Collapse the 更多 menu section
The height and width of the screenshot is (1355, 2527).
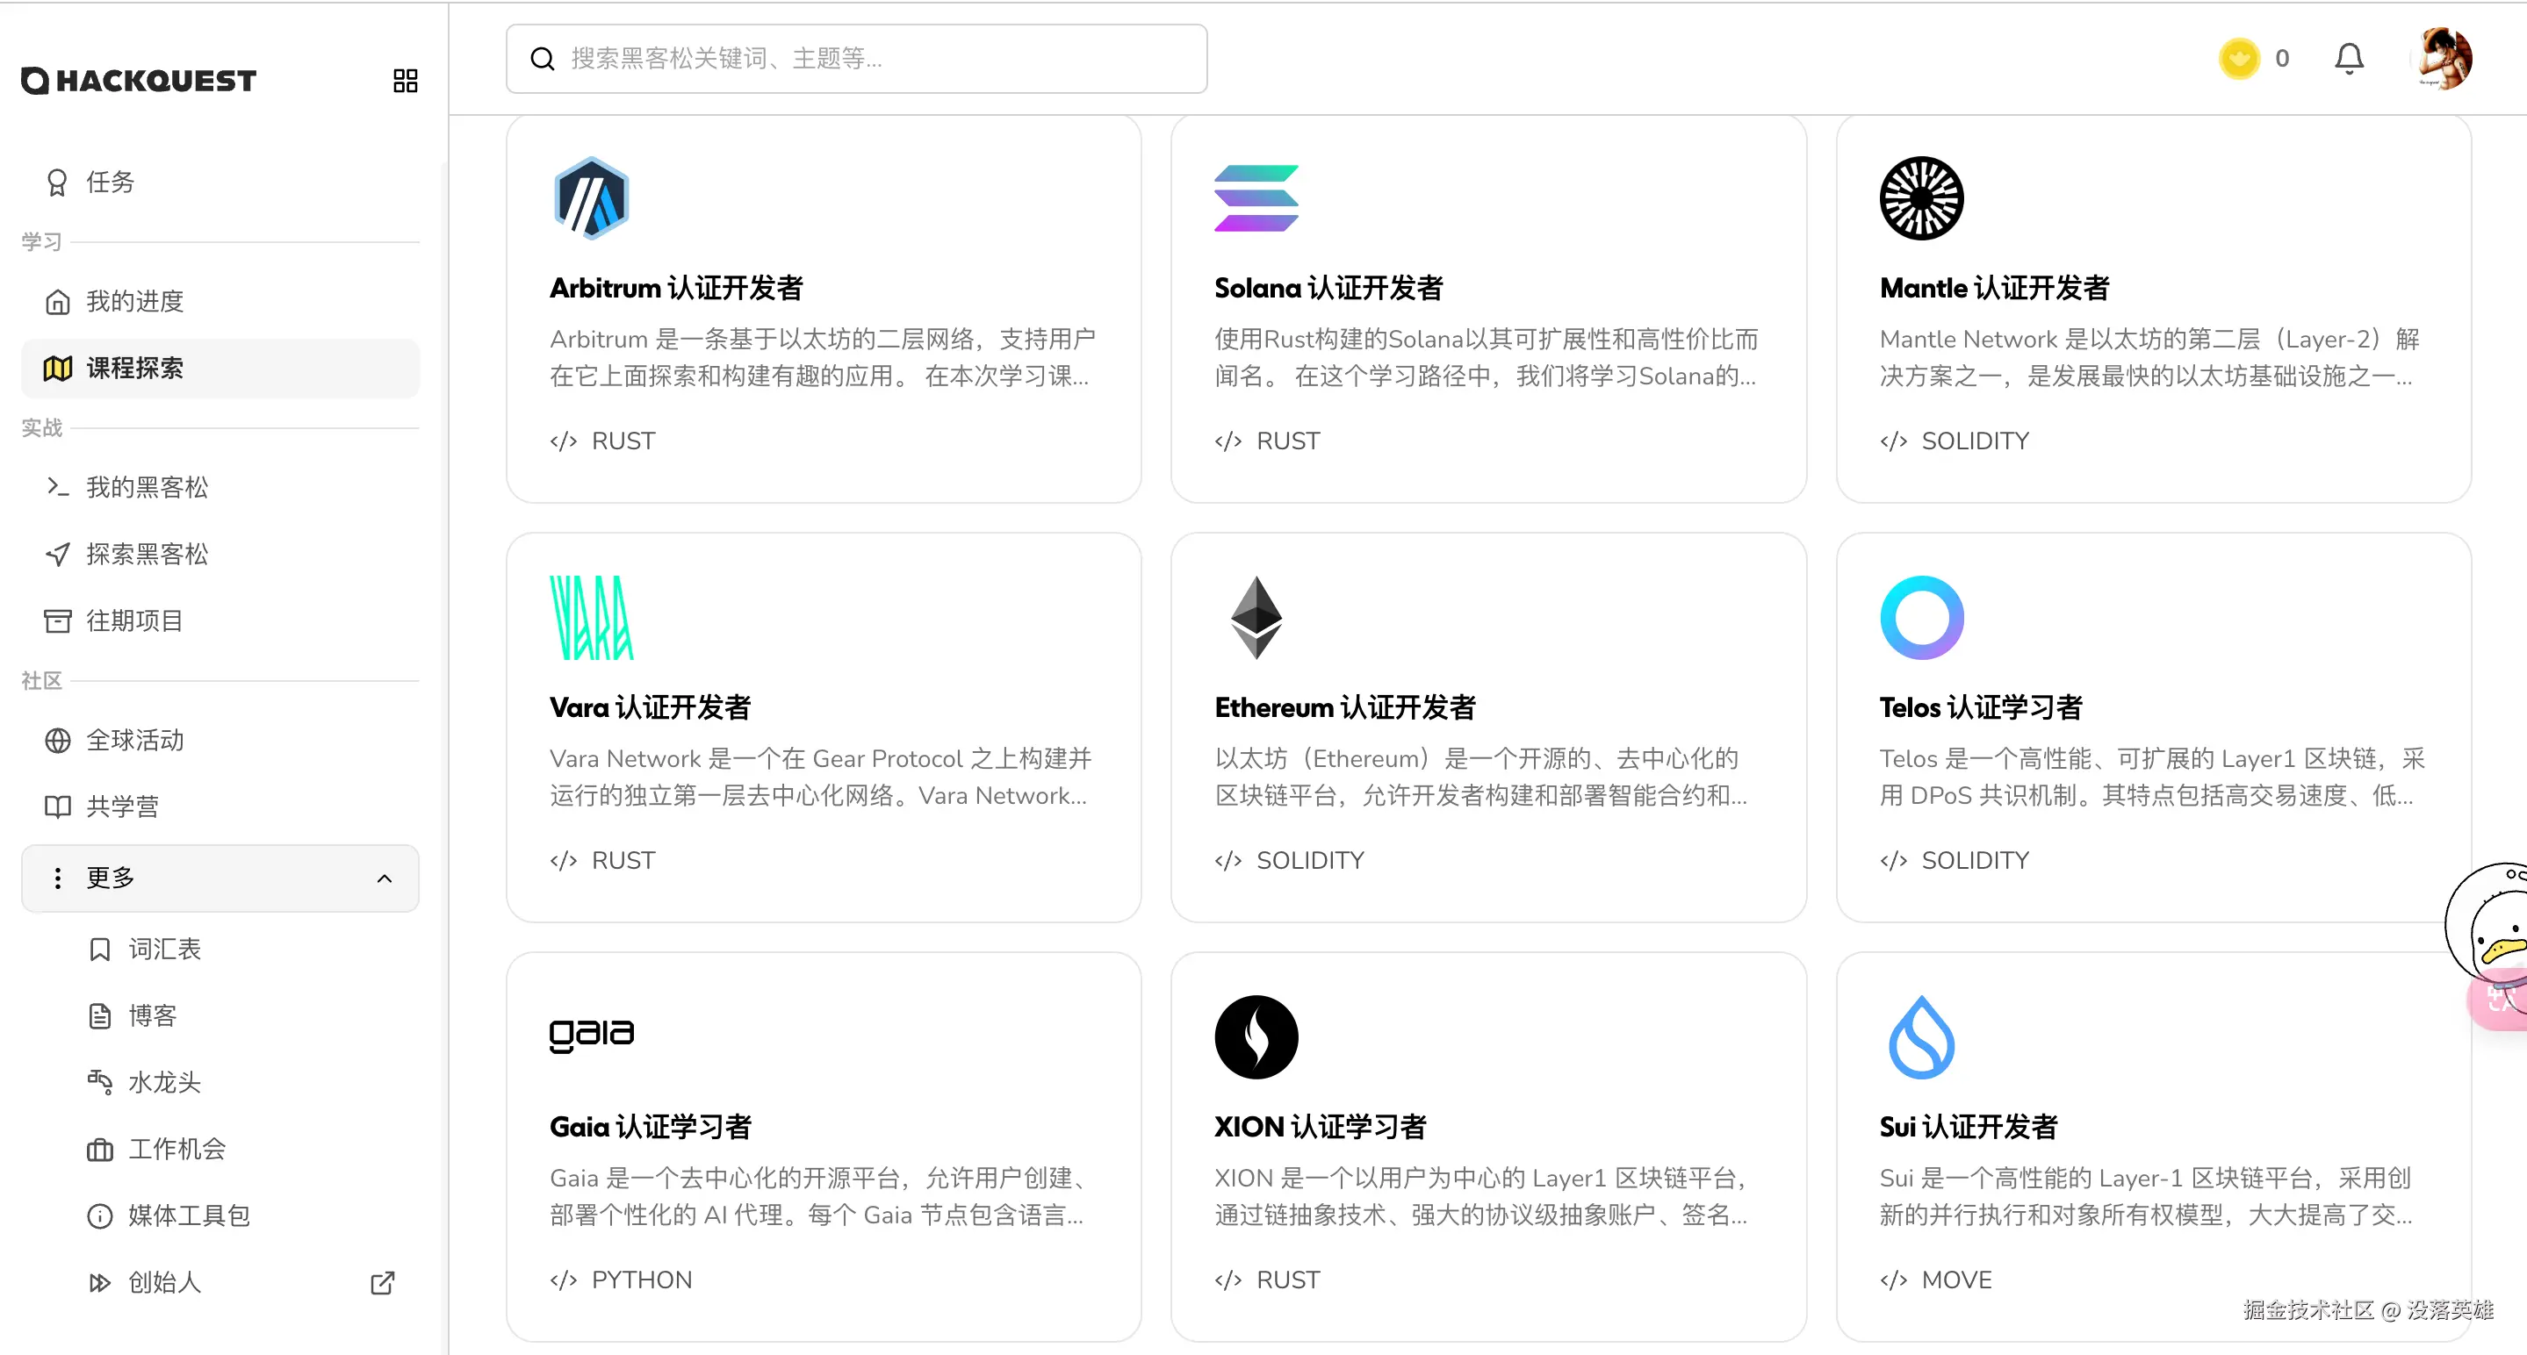point(385,878)
